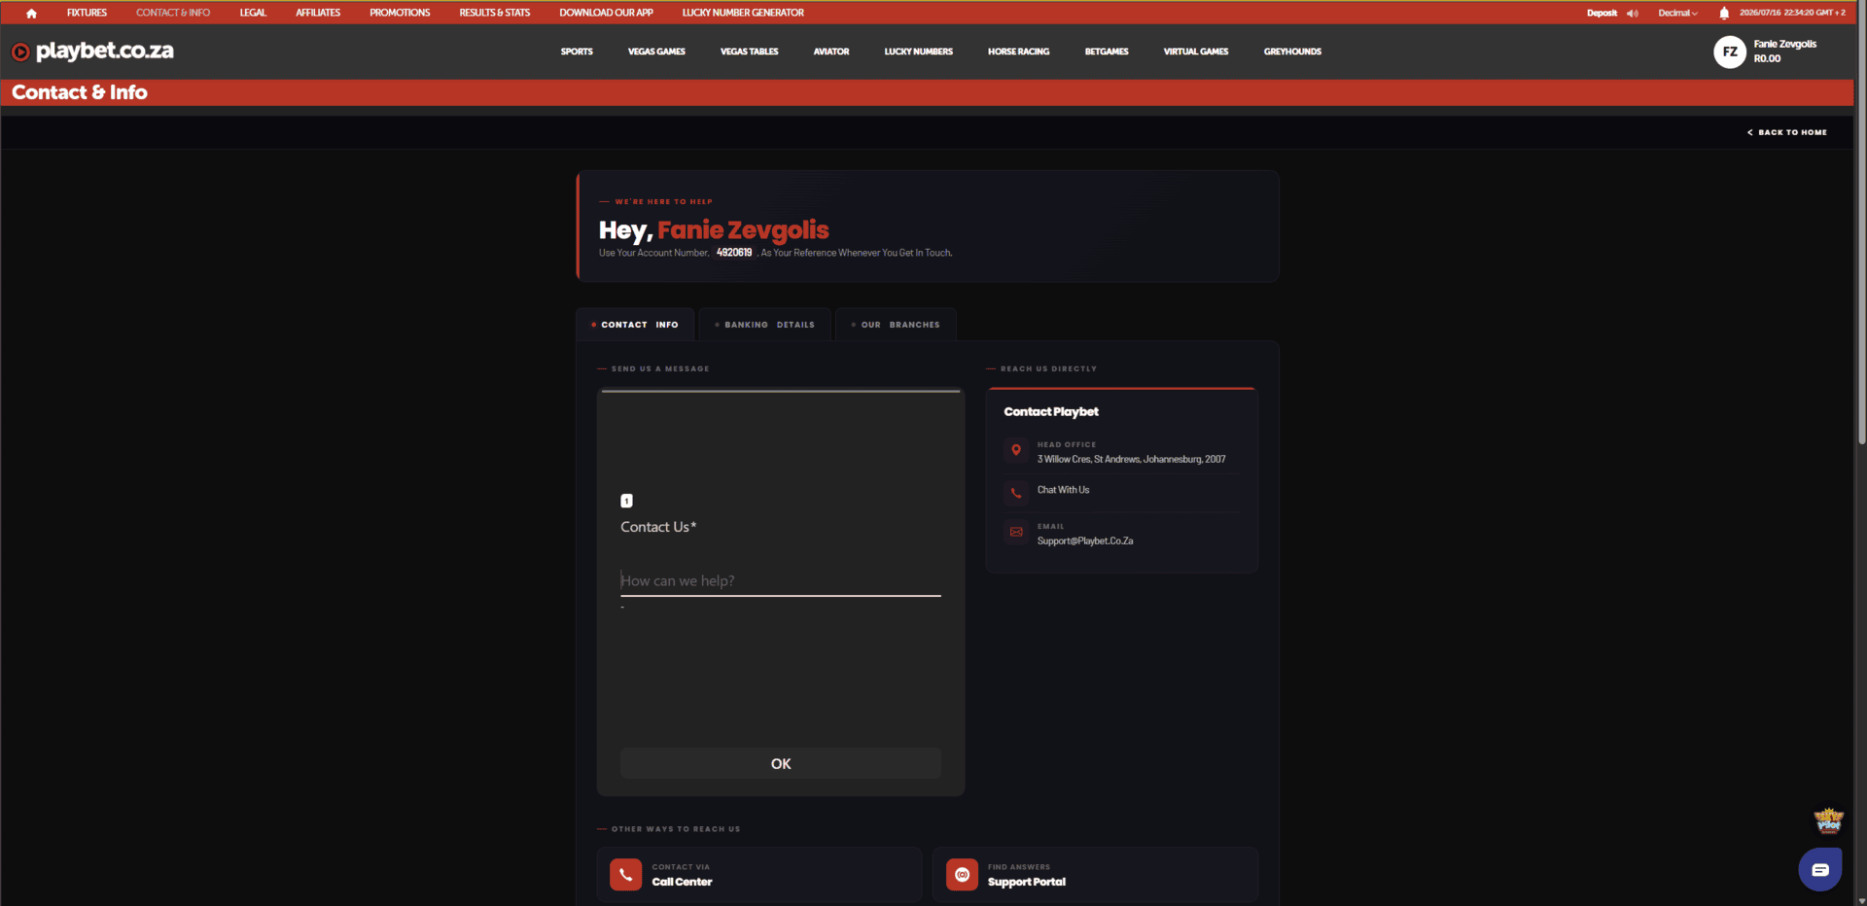Go to Sports section
Image resolution: width=1867 pixels, height=906 pixels.
[x=577, y=52]
